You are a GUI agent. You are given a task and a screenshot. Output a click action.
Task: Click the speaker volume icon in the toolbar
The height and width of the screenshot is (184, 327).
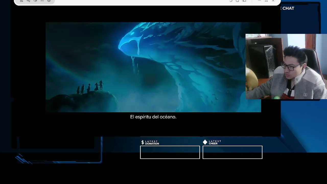point(35,1)
